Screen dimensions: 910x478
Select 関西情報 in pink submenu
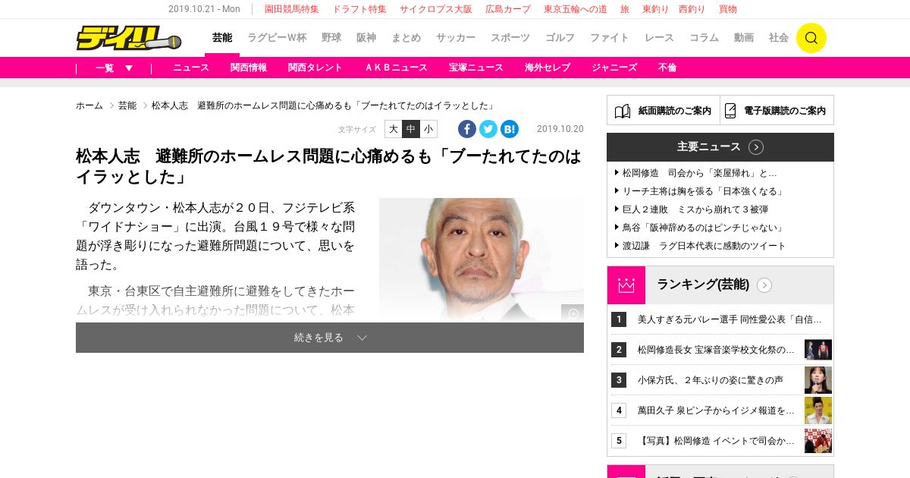249,68
